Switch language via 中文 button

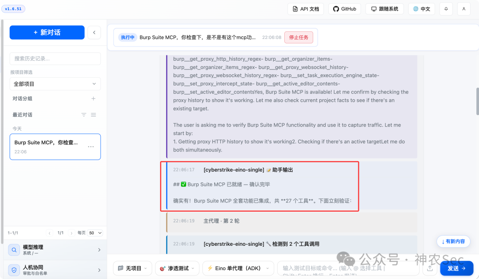(x=422, y=9)
